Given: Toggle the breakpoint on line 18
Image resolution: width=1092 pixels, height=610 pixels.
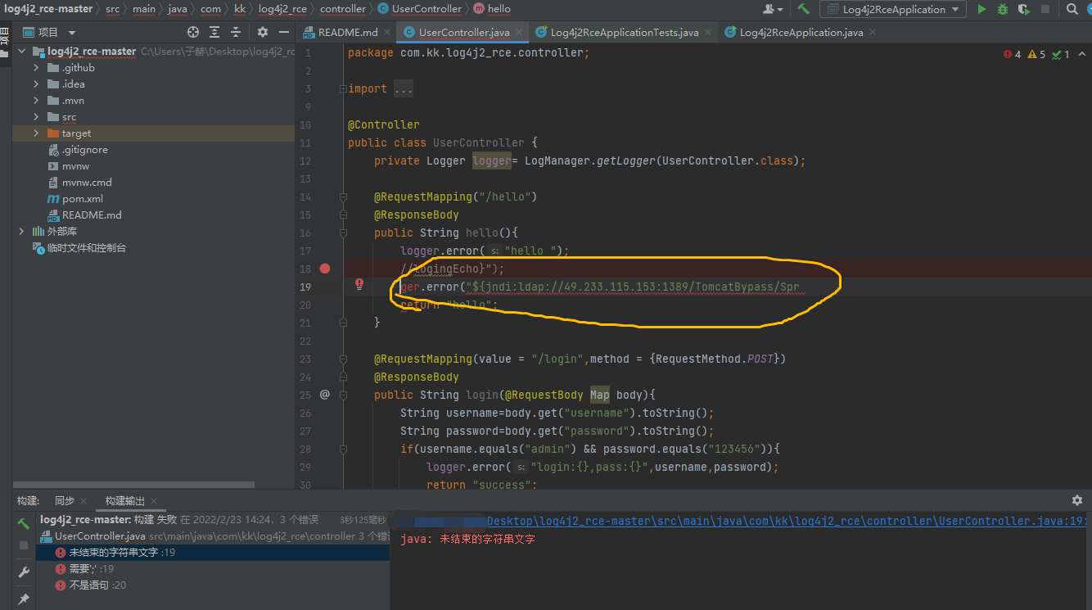Looking at the screenshot, I should point(325,269).
